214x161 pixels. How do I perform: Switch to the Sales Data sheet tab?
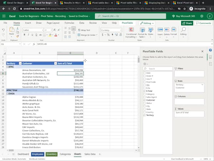pos(90,154)
